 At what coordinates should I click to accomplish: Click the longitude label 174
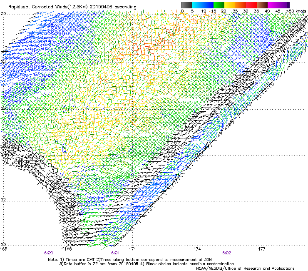click(x=197, y=249)
